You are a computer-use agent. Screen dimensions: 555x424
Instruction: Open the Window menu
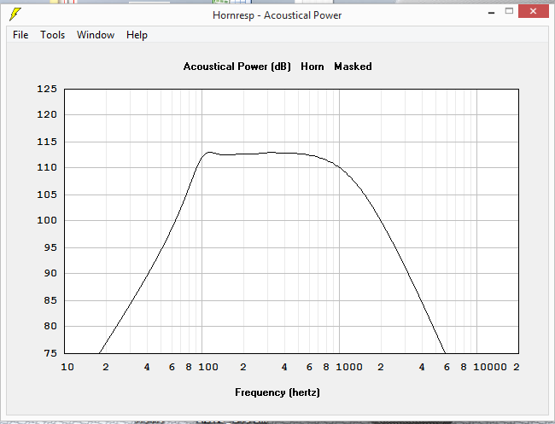(x=96, y=35)
